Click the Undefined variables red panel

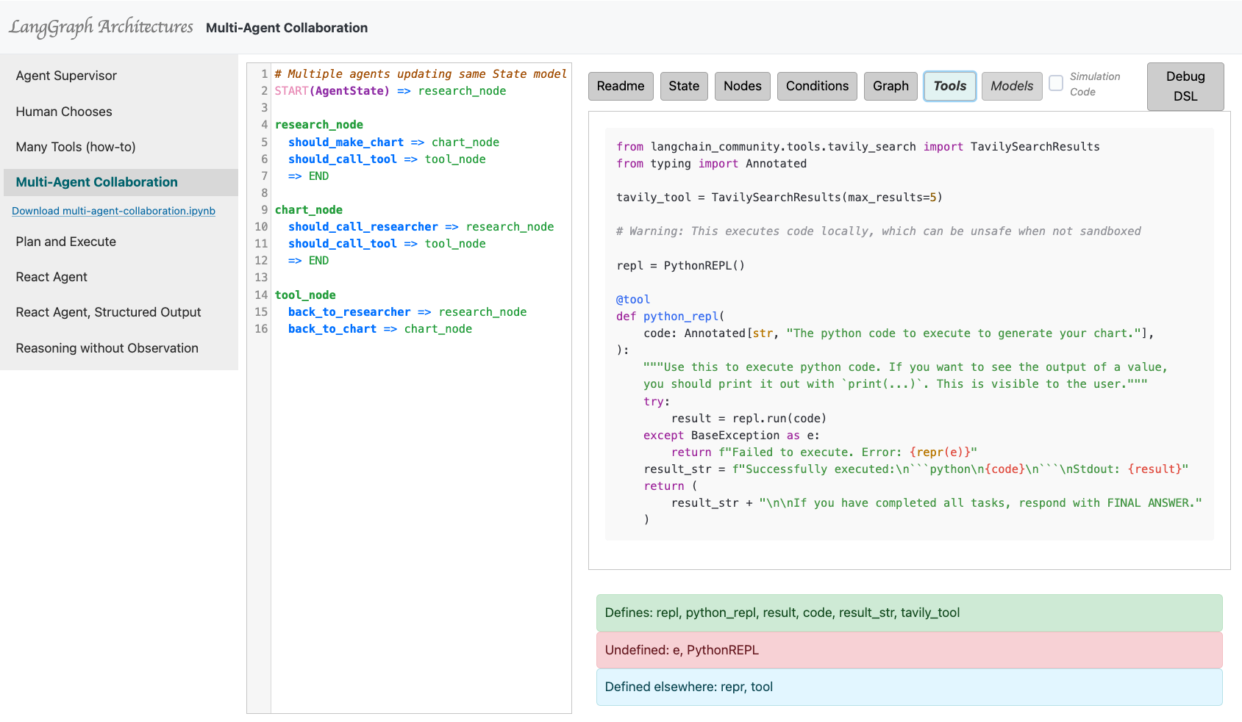point(909,650)
